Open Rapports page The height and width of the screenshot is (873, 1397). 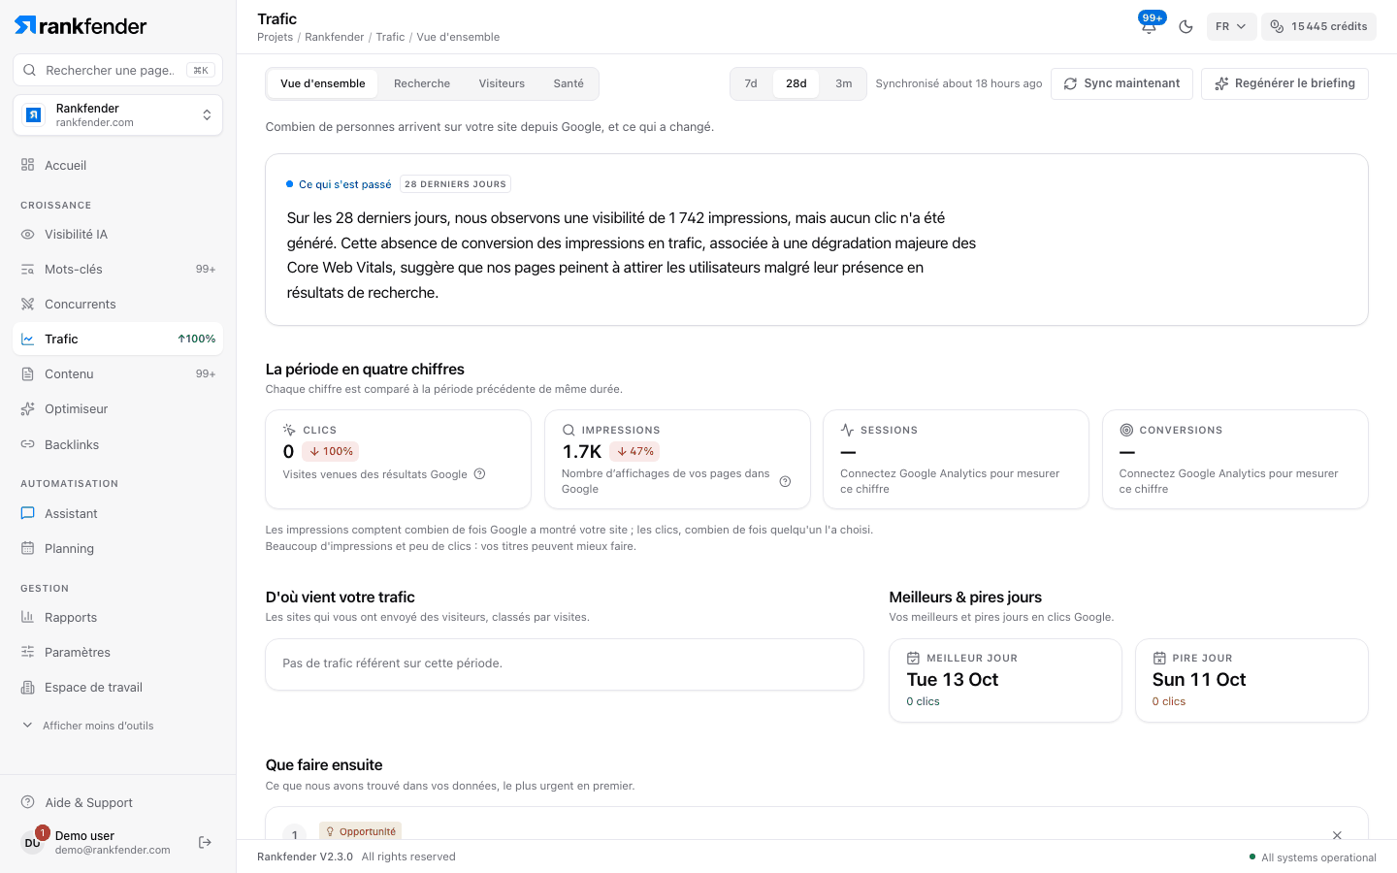coord(117,617)
